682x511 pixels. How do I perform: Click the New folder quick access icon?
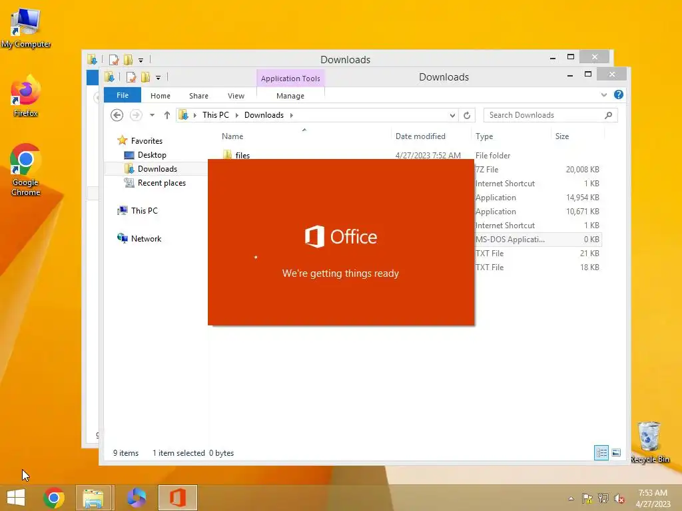[146, 77]
